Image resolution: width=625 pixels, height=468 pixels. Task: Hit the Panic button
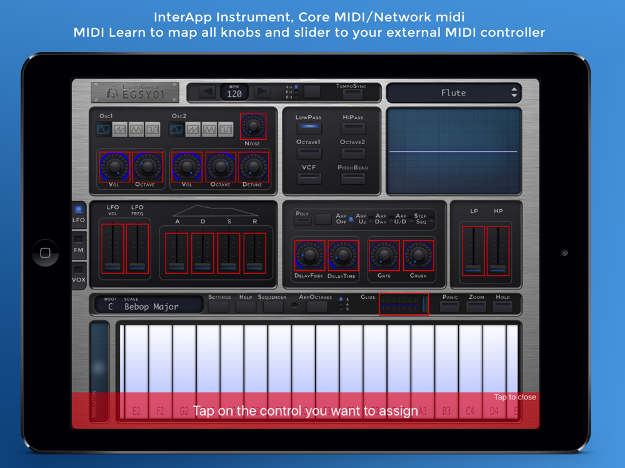coord(450,306)
